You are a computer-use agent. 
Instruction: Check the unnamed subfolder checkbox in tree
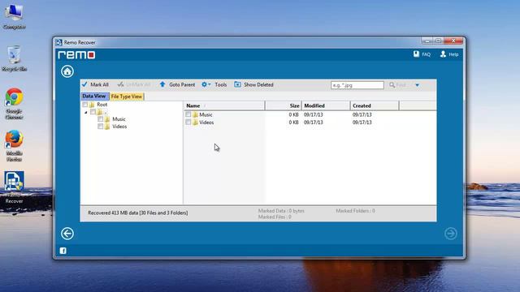pos(93,112)
